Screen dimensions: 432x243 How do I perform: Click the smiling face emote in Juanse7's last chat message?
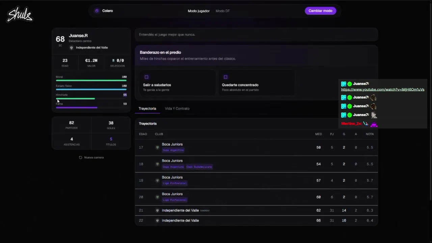373,115
